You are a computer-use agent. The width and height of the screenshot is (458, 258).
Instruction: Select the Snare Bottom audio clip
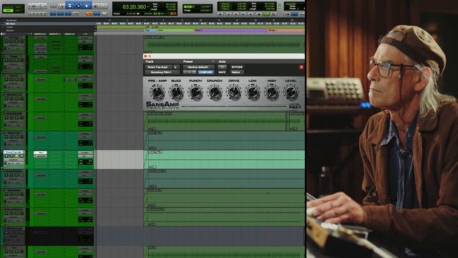pyautogui.click(x=224, y=178)
